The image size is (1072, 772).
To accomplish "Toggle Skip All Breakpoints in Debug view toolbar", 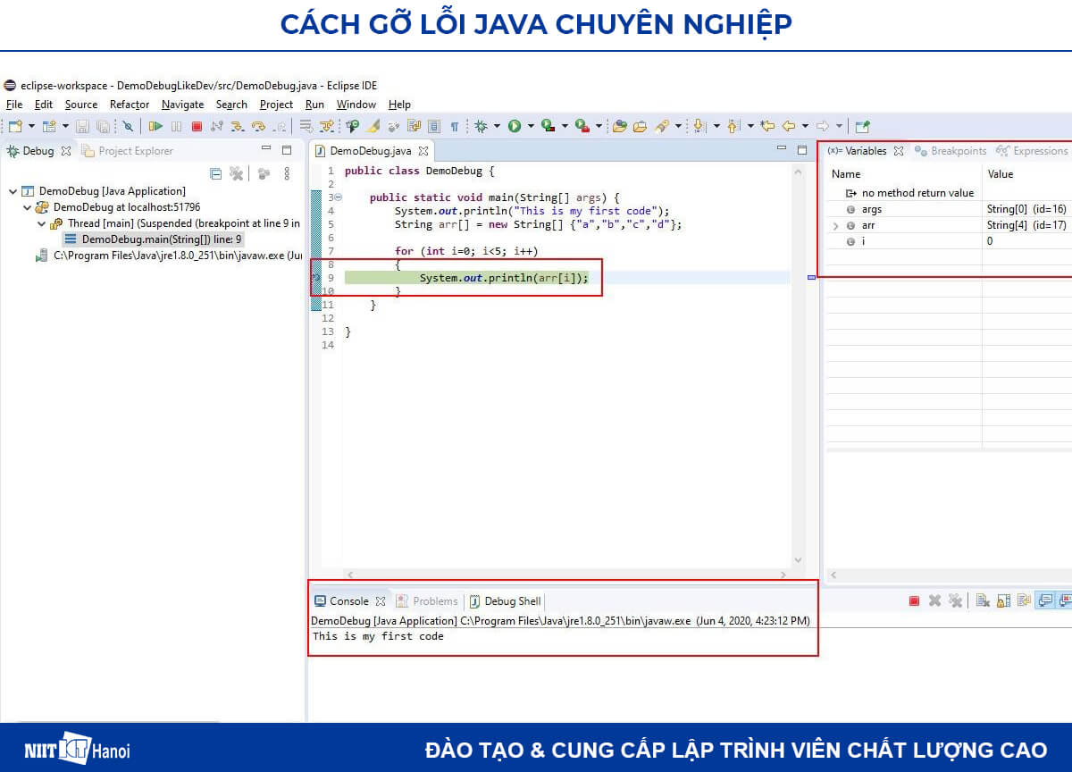I will (236, 173).
